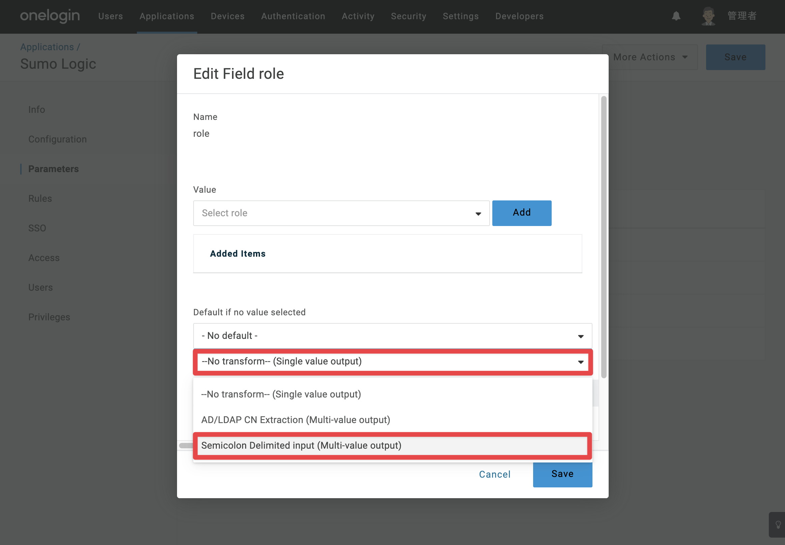The height and width of the screenshot is (545, 785).
Task: Open the Select role dropdown
Action: click(x=341, y=213)
